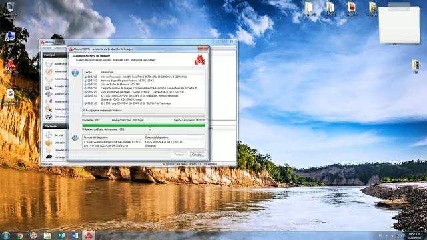Click the green memory buffer progress bar
The width and height of the screenshot is (427, 240).
pyautogui.click(x=144, y=125)
